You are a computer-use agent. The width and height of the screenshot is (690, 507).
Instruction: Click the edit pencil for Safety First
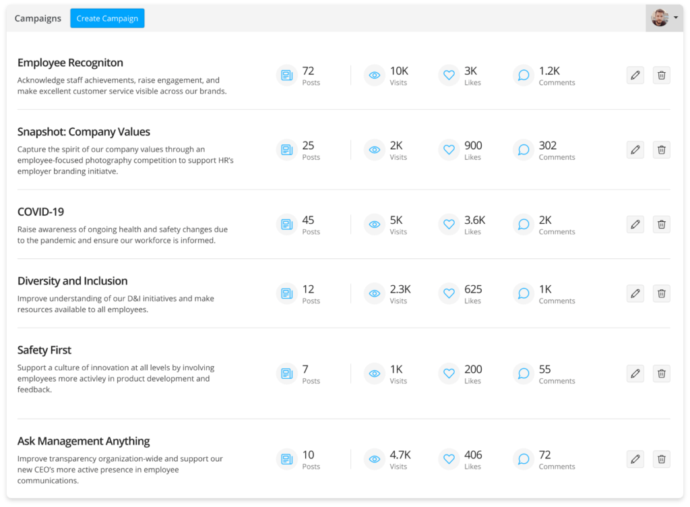coord(635,373)
